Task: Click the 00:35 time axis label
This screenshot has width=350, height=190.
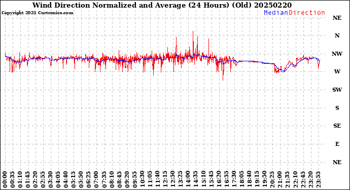Action: [x=13, y=180]
